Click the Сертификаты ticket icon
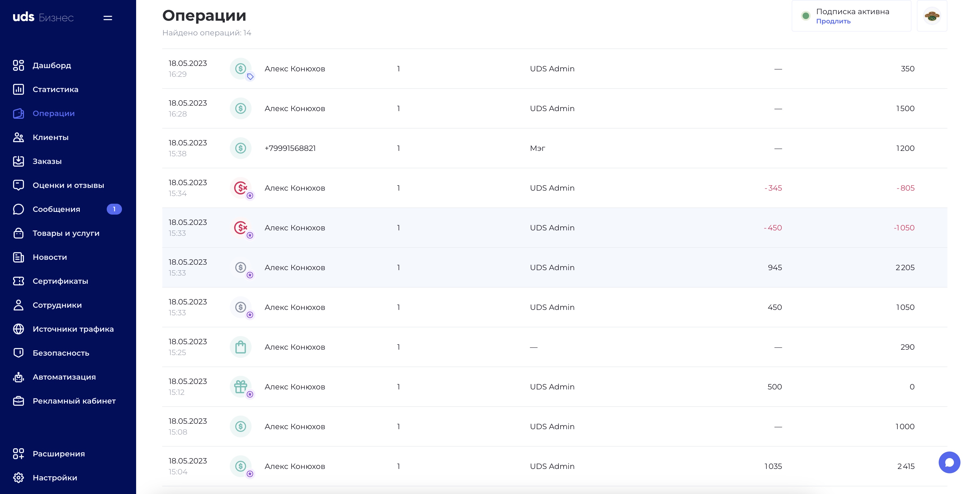The image size is (967, 494). click(x=19, y=281)
